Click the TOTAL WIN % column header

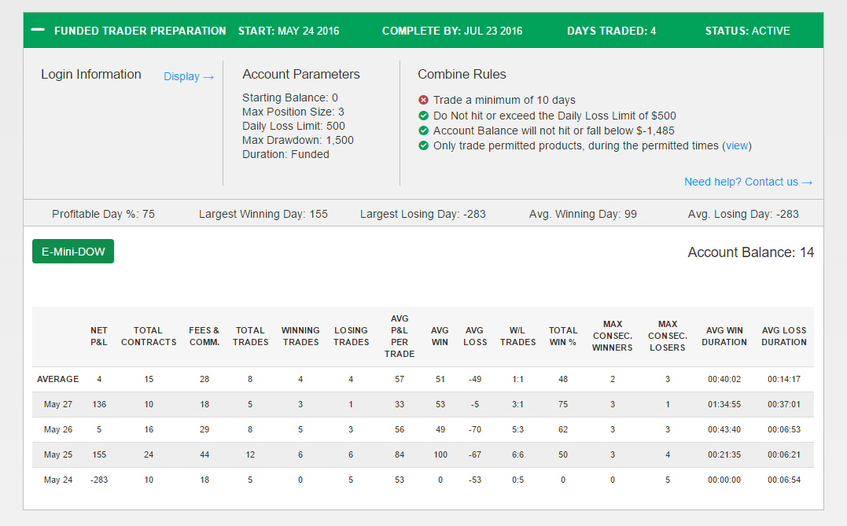click(x=563, y=336)
